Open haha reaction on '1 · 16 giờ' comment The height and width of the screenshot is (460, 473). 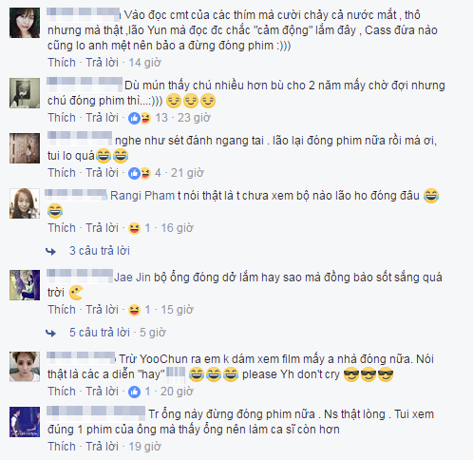134,228
